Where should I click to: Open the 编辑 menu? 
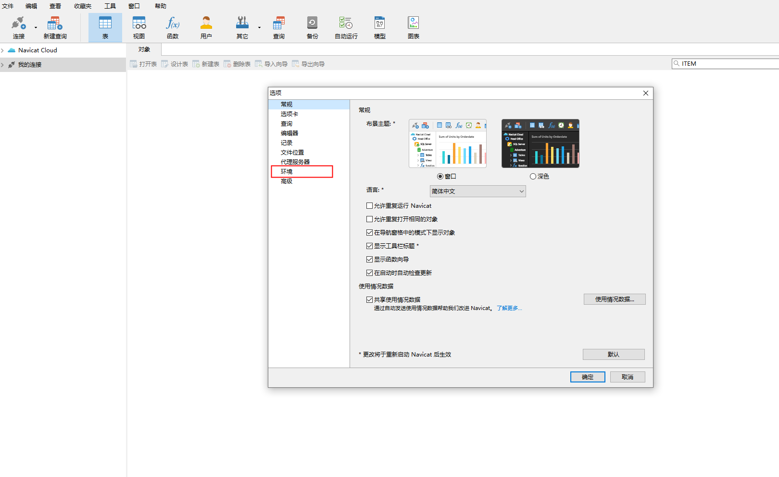click(31, 6)
